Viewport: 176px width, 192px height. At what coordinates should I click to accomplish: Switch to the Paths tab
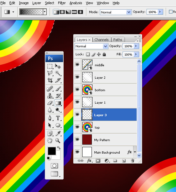click(118, 40)
